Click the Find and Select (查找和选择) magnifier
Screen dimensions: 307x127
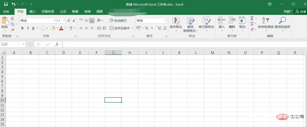(x=282, y=21)
